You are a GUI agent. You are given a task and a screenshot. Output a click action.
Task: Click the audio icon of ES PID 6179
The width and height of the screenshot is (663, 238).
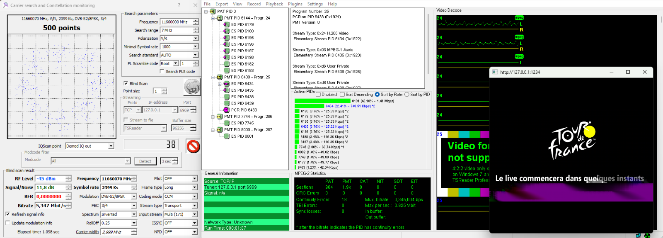[x=226, y=24]
